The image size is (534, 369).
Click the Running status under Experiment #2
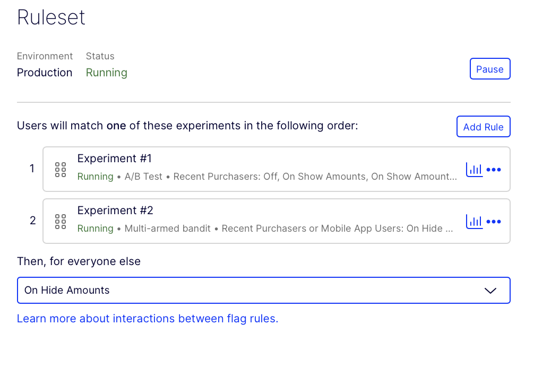tap(96, 229)
